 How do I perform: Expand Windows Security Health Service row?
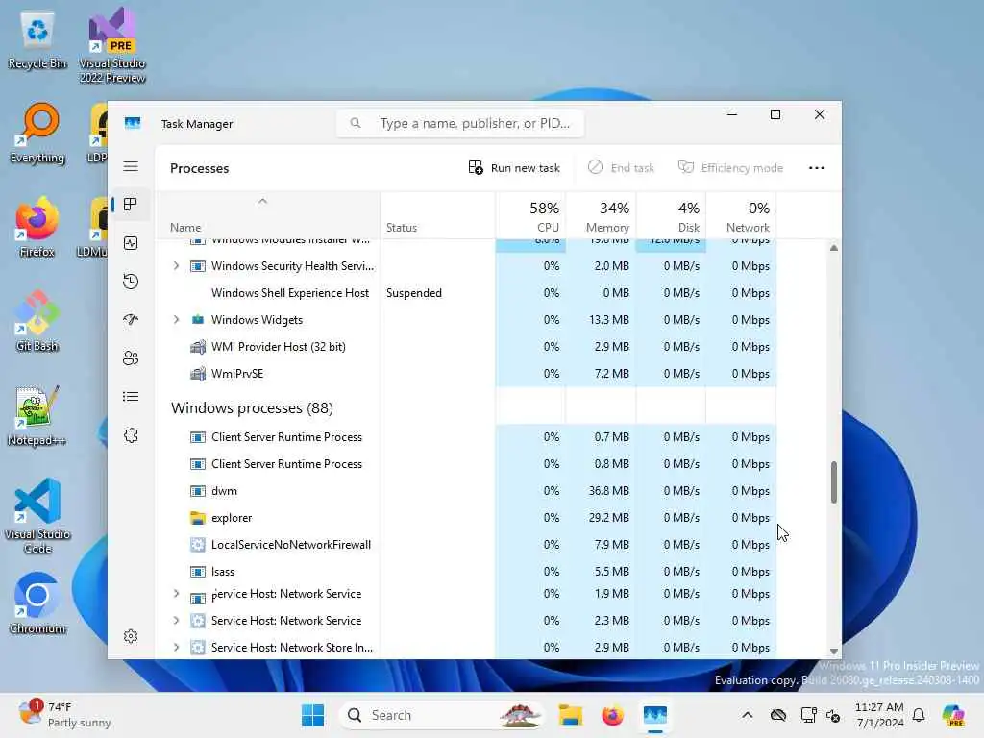[177, 266]
